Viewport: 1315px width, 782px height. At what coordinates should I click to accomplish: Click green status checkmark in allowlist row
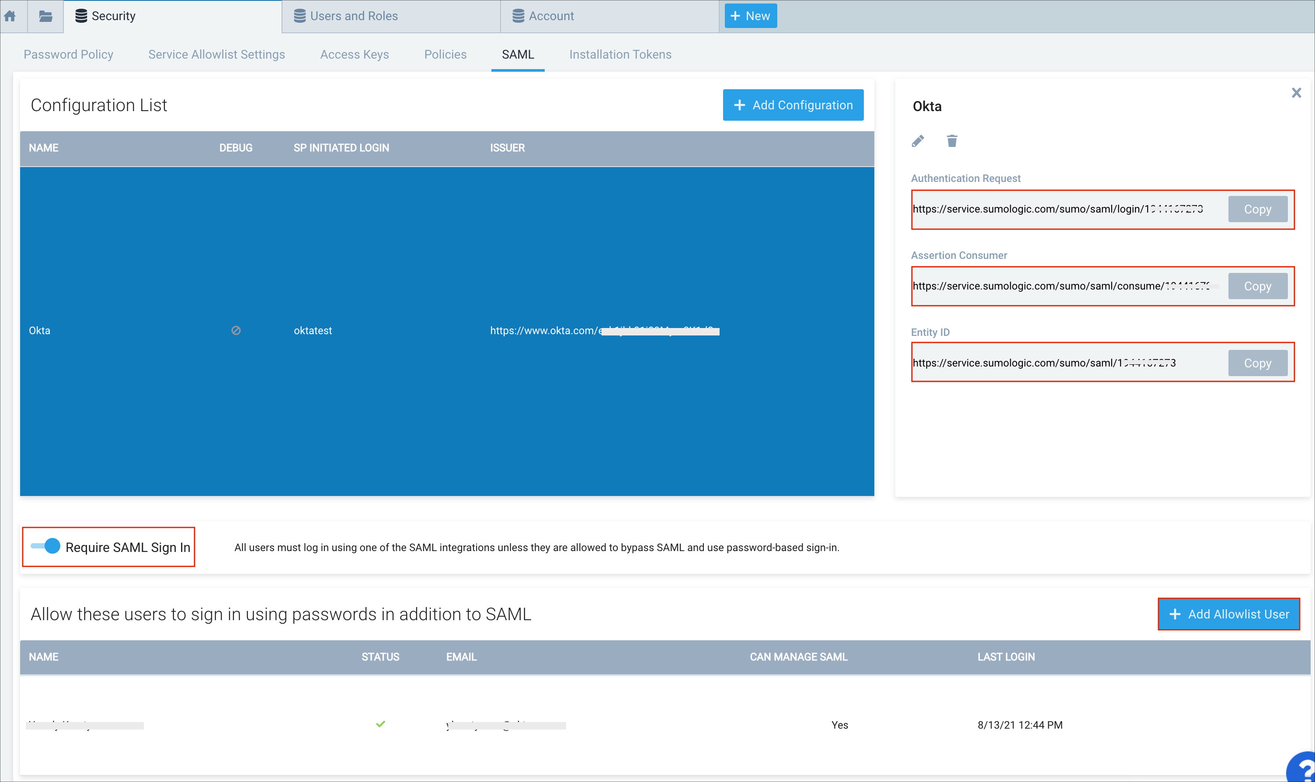(x=380, y=724)
